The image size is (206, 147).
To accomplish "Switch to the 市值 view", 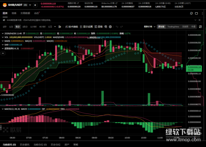I will point(193,27).
